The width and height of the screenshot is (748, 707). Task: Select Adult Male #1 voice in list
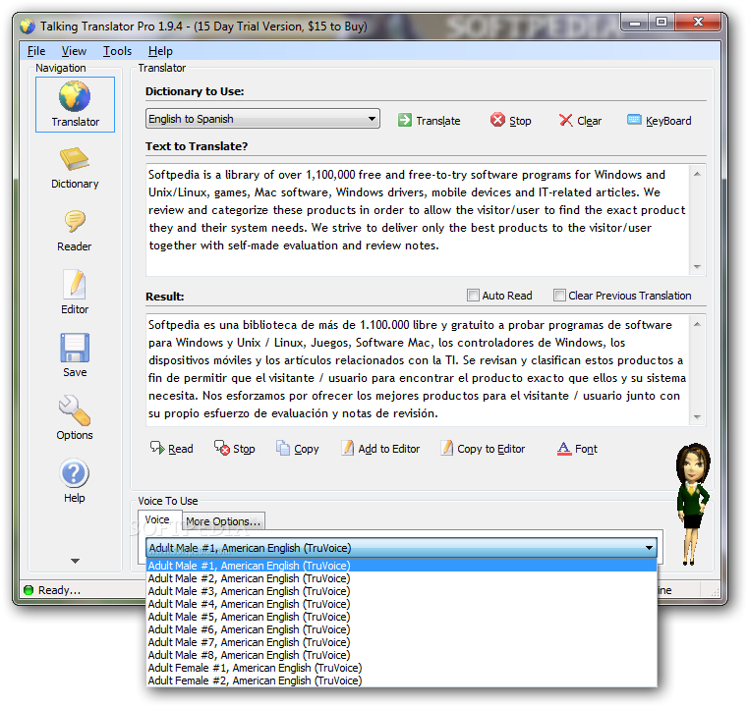[x=401, y=566]
